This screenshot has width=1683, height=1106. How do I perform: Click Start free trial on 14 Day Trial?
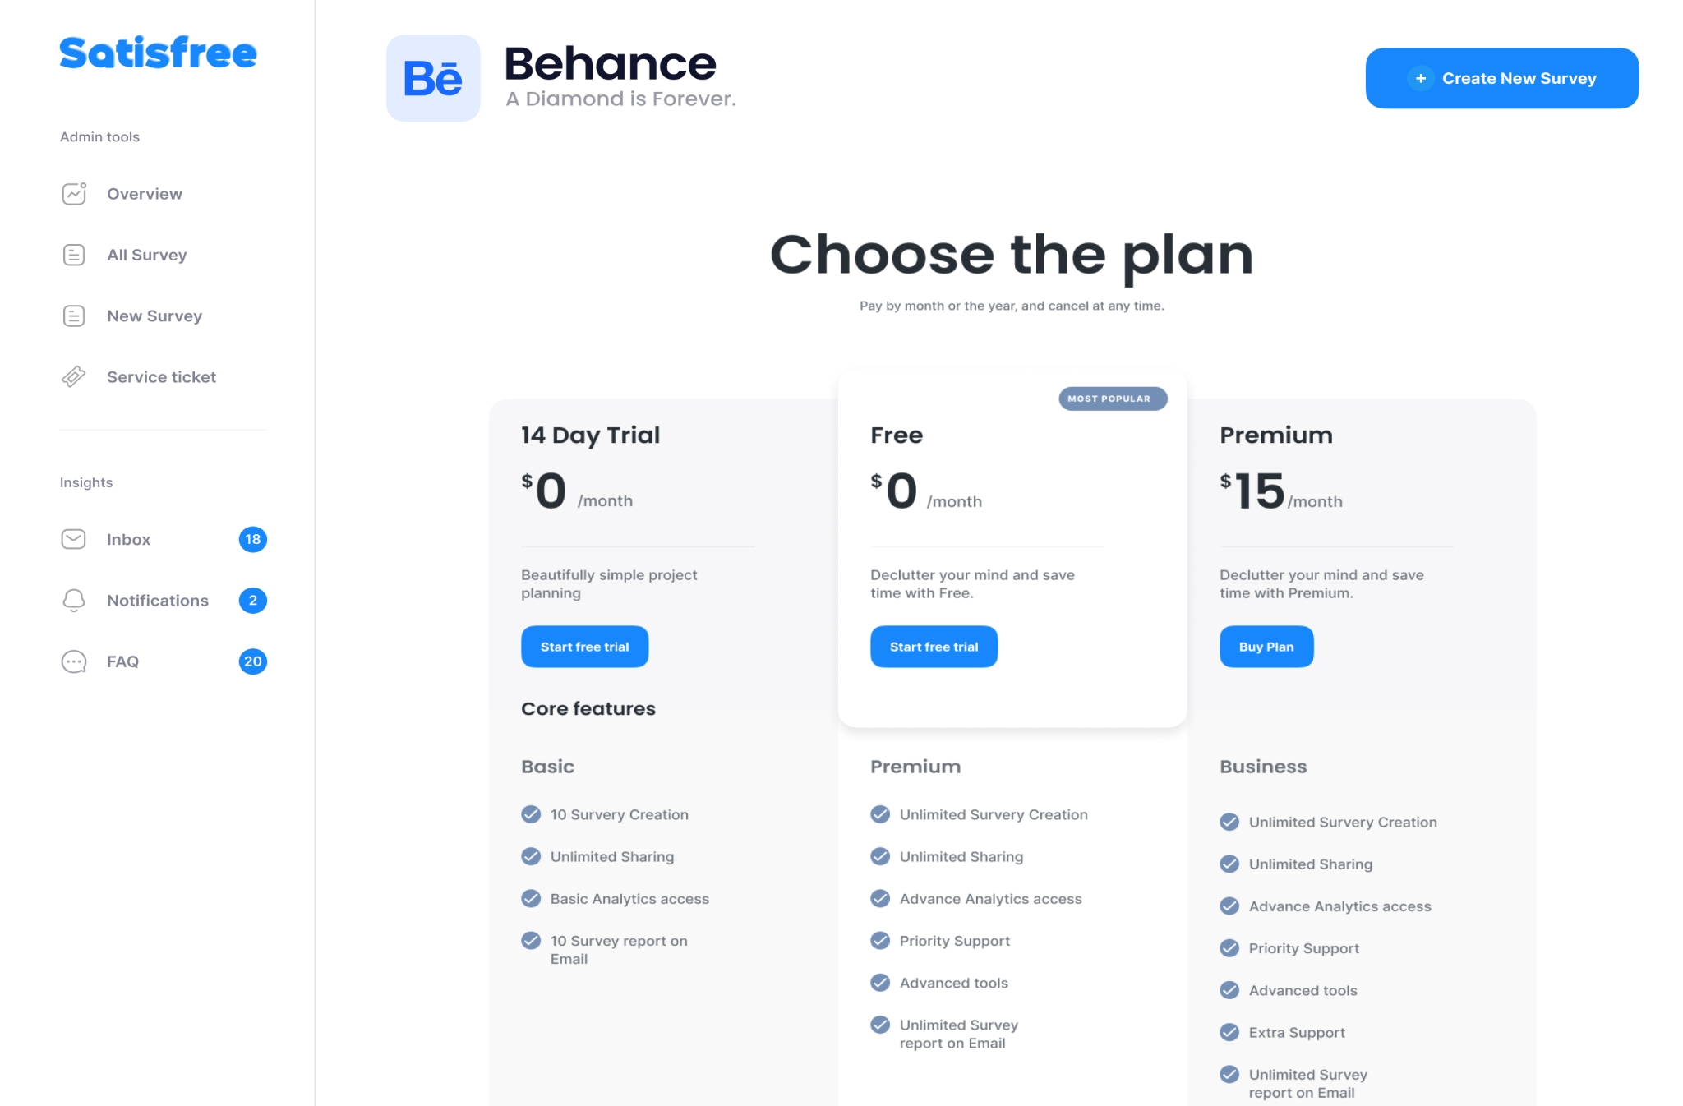click(585, 646)
